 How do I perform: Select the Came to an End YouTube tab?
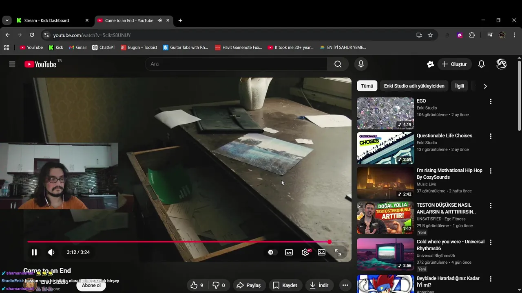click(x=129, y=20)
